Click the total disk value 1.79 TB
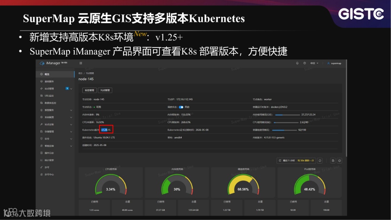This screenshot has height=220, width=391. (x=260, y=210)
